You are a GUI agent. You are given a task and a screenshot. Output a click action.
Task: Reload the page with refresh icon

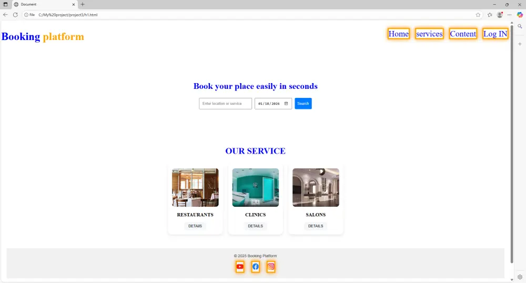15,15
